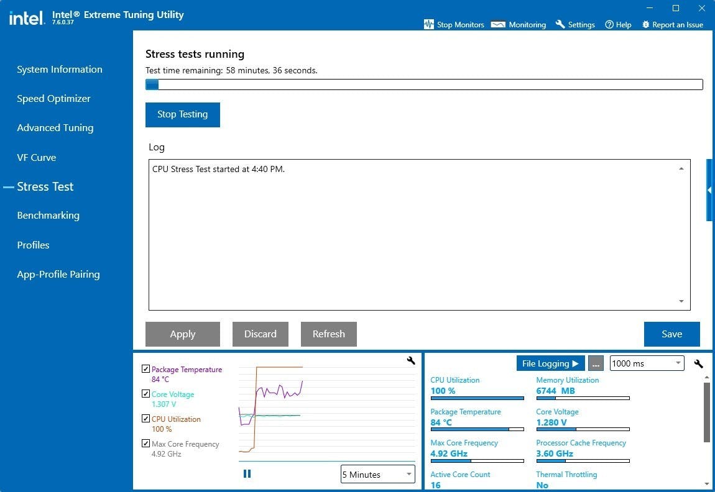Maximize the Extreme Tuning Utility window
This screenshot has height=492, width=715.
(x=676, y=8)
